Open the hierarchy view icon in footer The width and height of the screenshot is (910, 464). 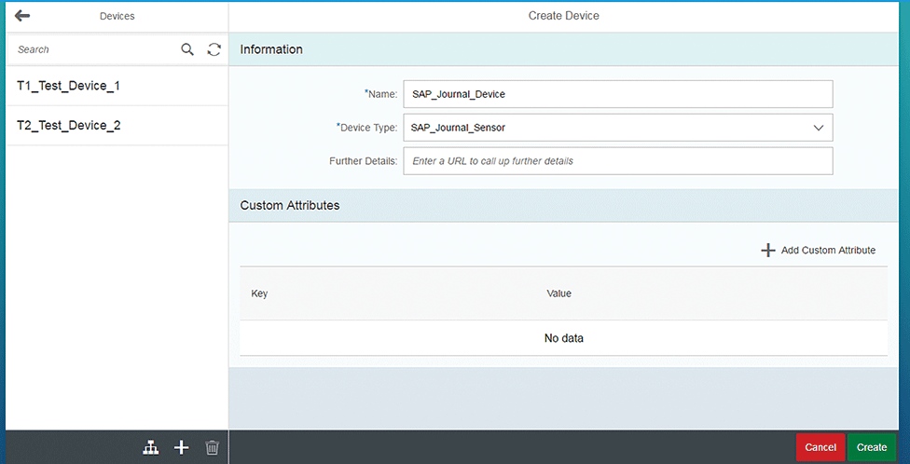tap(150, 448)
